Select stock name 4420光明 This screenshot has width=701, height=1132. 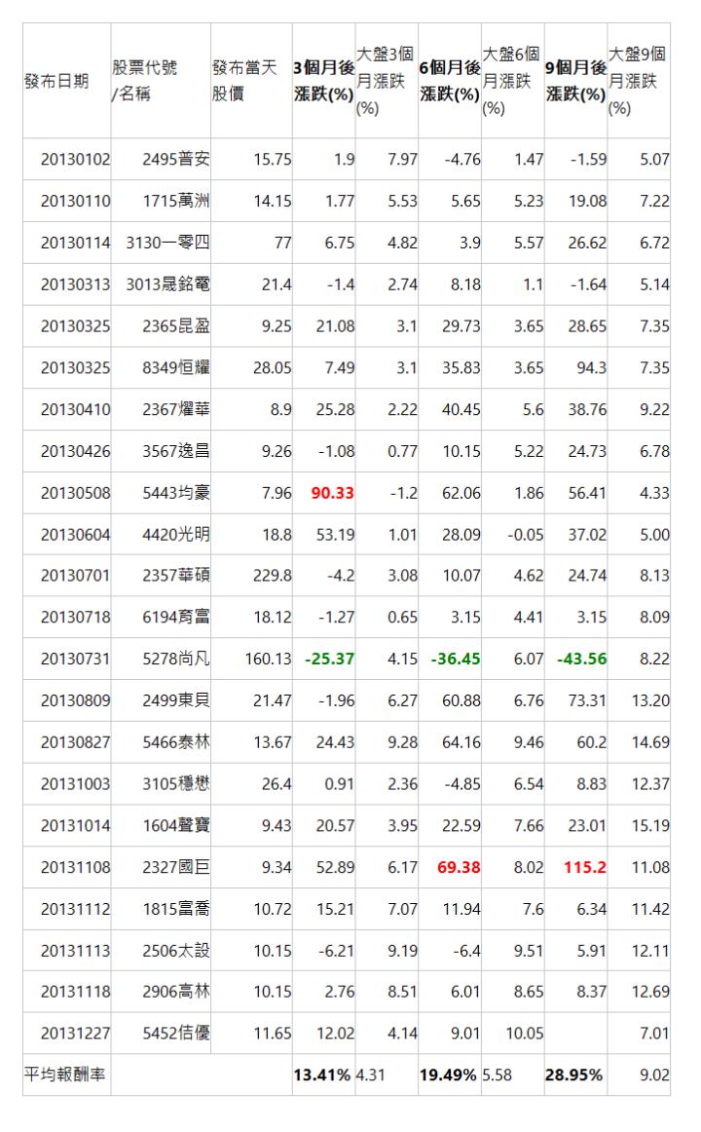(x=176, y=535)
